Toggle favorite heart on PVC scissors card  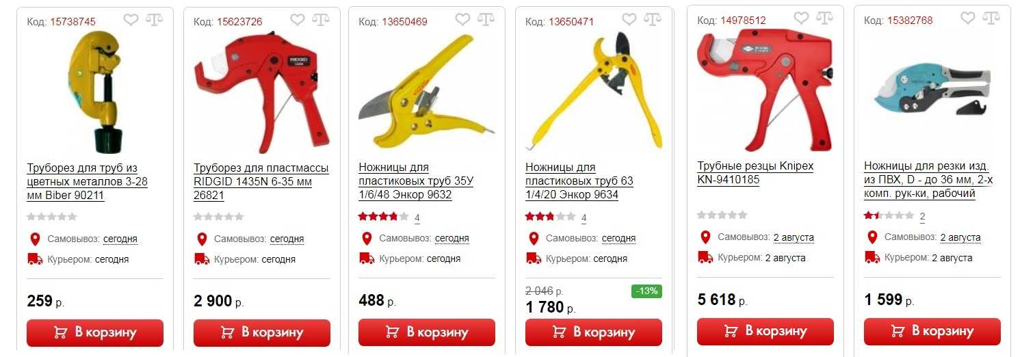pos(968,18)
